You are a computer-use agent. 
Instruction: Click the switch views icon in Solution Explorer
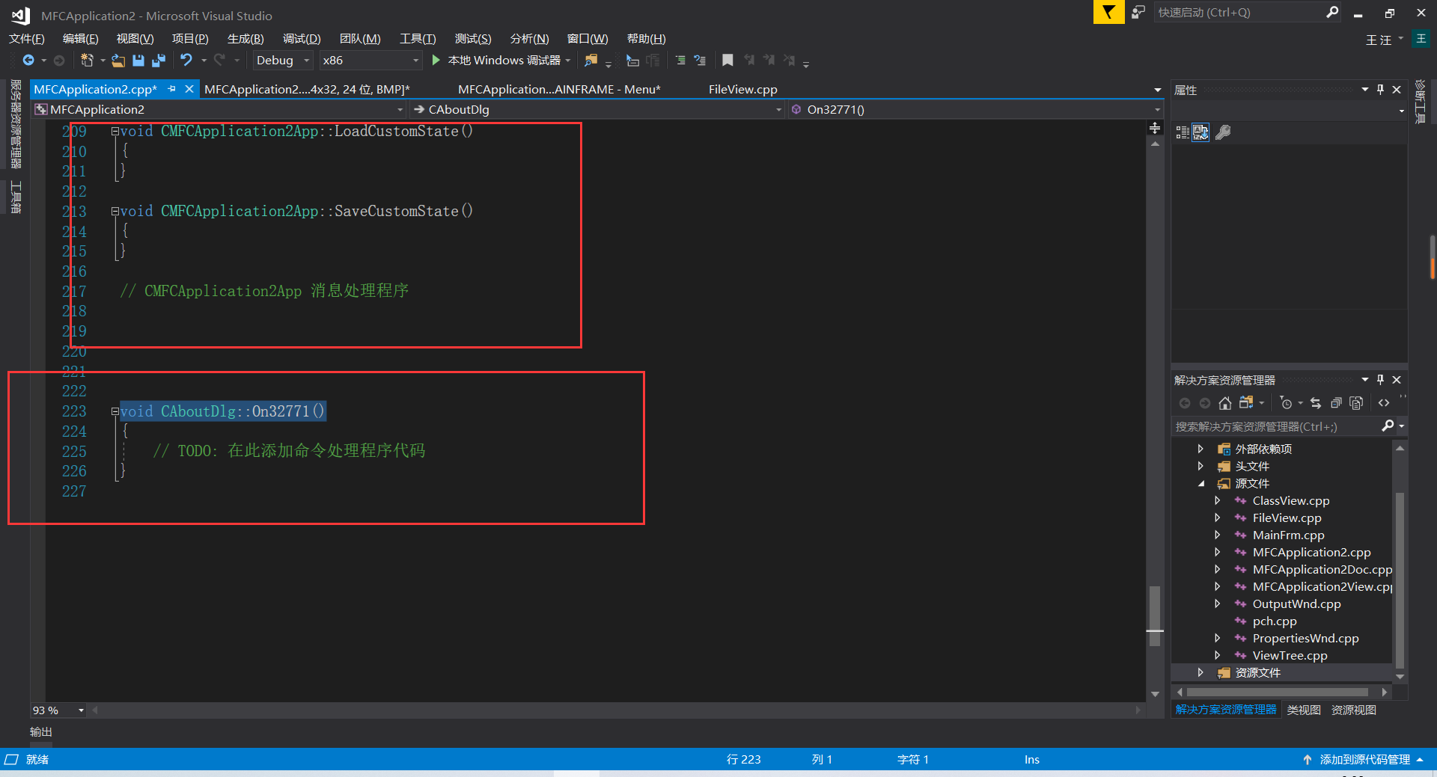coord(1246,403)
